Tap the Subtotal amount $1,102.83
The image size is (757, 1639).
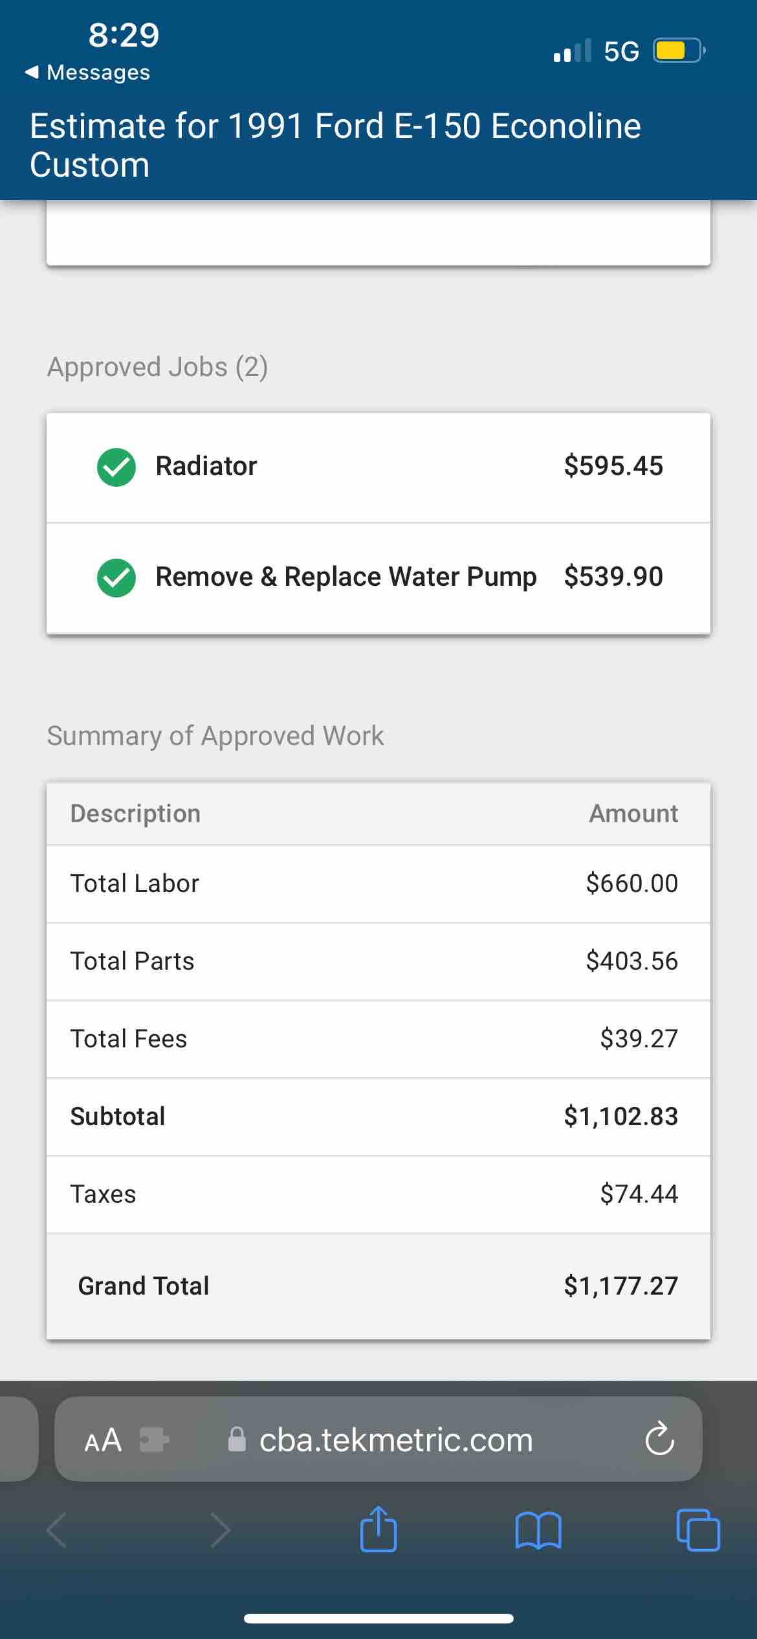click(620, 1117)
